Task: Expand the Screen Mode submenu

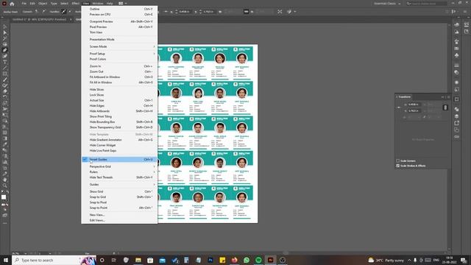Action: pos(119,46)
